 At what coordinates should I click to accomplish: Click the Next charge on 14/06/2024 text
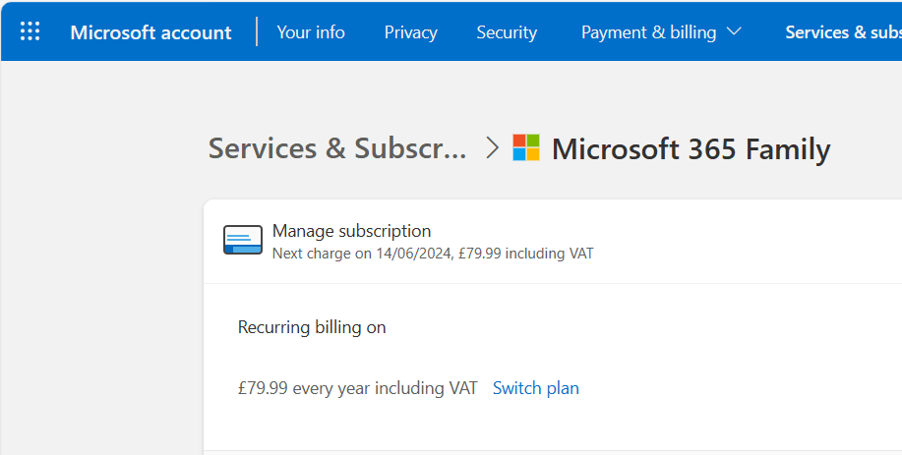pos(362,254)
